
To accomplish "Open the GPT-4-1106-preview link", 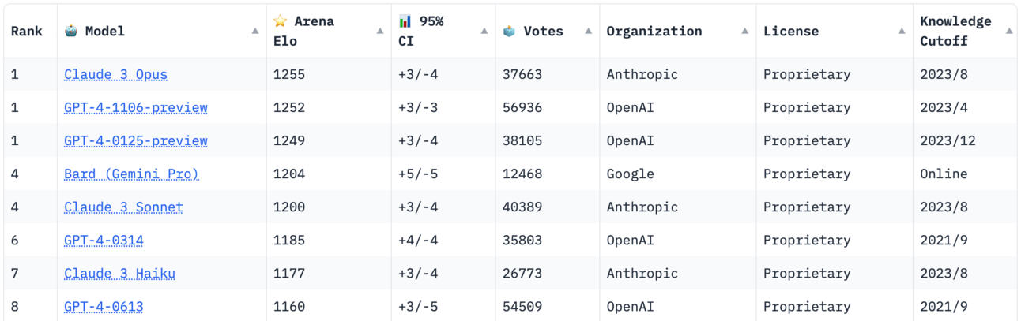I will (x=136, y=108).
